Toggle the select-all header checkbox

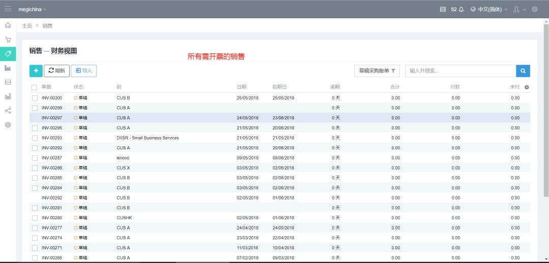click(x=35, y=87)
